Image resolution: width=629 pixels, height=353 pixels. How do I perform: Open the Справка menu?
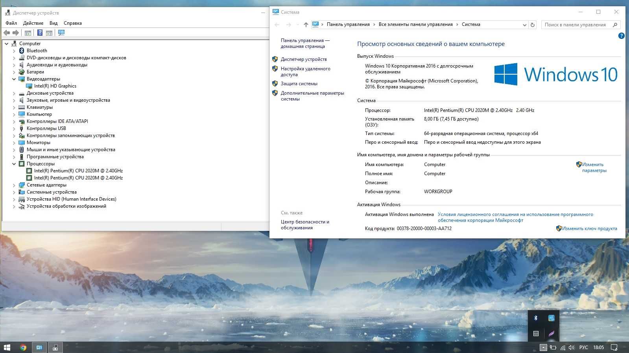tap(73, 23)
